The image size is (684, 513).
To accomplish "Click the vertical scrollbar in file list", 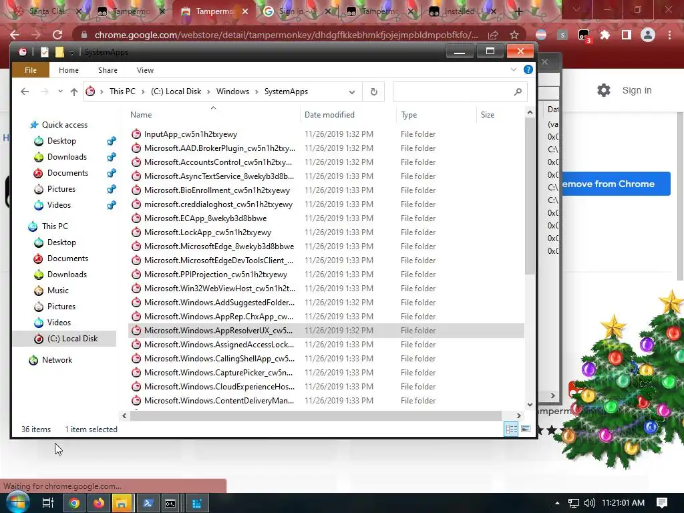I will click(x=530, y=196).
